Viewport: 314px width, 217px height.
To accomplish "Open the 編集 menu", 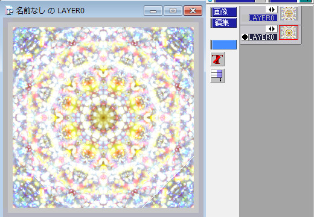I will tap(223, 23).
